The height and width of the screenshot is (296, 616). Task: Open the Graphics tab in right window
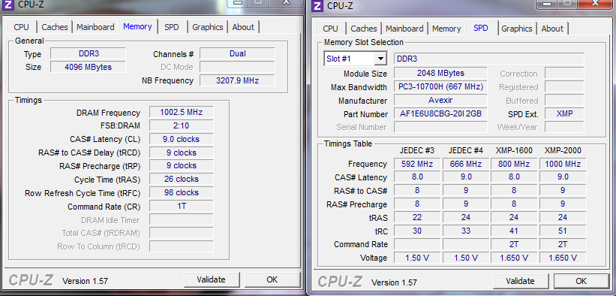(517, 29)
